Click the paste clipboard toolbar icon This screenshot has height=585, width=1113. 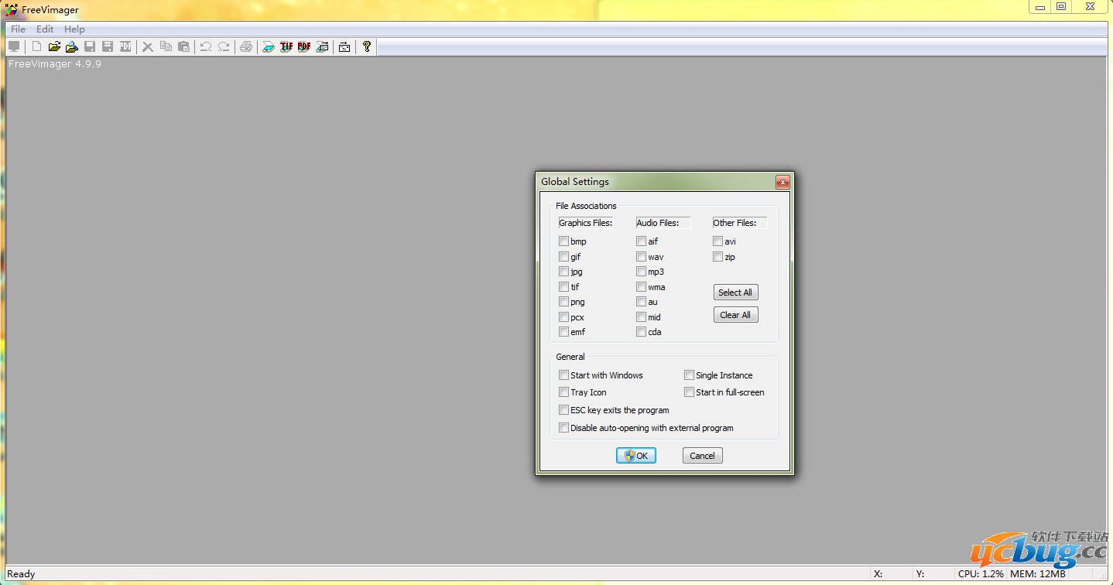pyautogui.click(x=183, y=46)
